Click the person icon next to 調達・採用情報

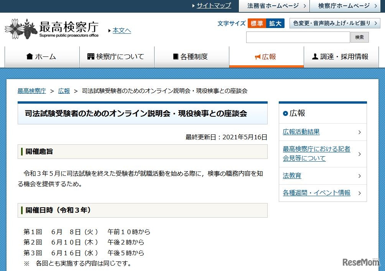tap(315, 56)
